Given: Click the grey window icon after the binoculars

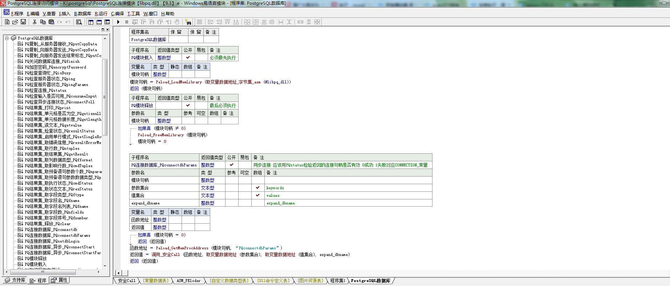Looking at the screenshot, I should click(x=199, y=22).
